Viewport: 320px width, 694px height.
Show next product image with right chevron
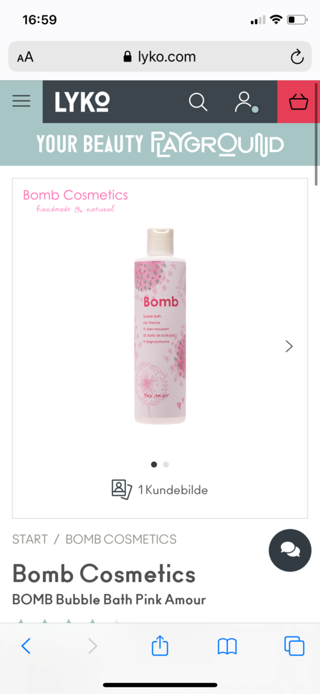(x=289, y=346)
